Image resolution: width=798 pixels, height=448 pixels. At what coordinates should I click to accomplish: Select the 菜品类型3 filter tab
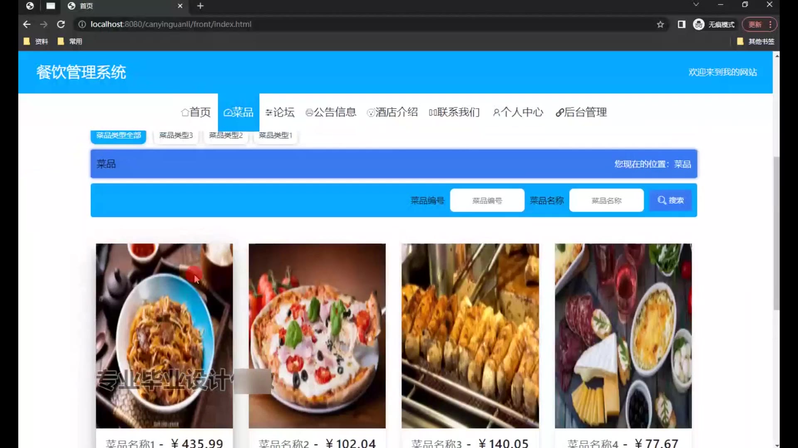(176, 136)
